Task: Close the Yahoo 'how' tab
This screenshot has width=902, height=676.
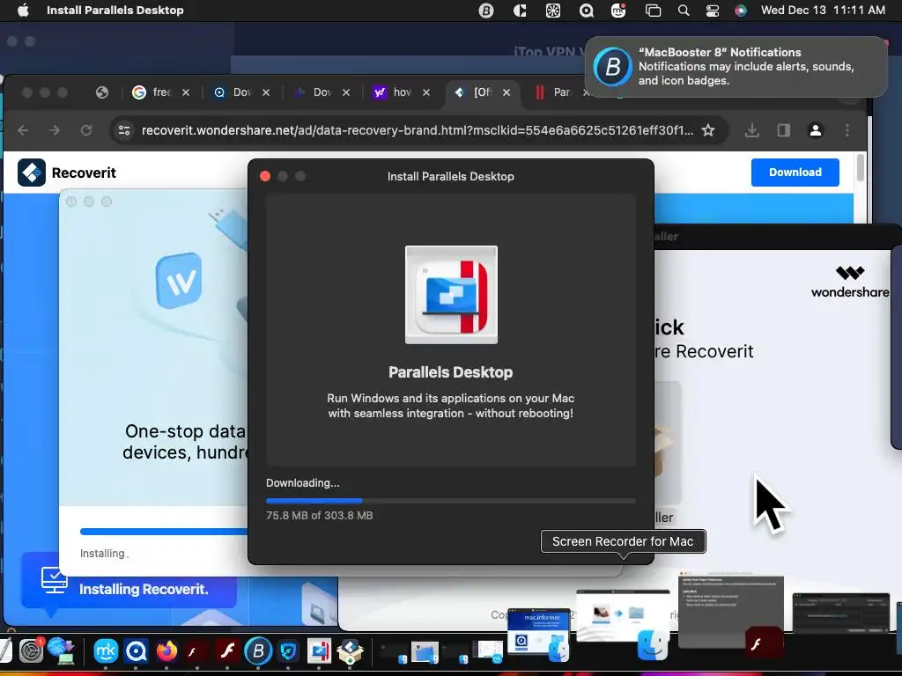Action: 426,92
